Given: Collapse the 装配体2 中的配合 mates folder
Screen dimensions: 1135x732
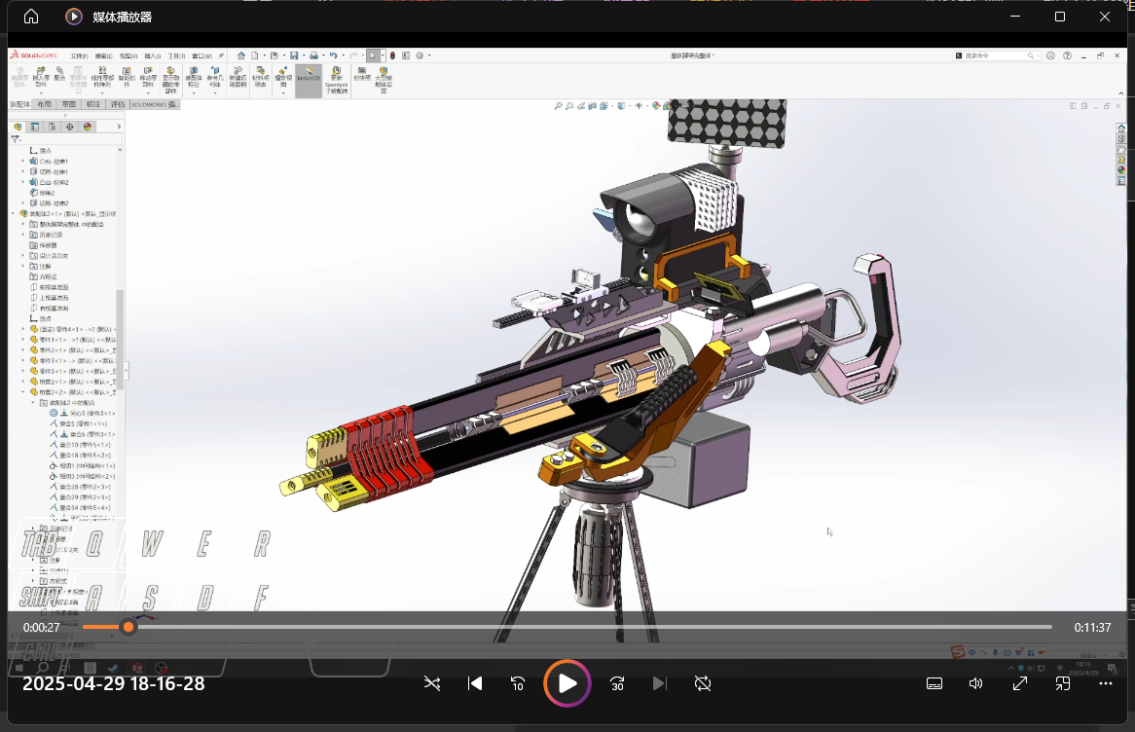Looking at the screenshot, I should coord(32,402).
